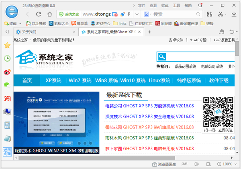Expand the 100% zoom level dropdown
Image resolution: width=241 pixels, height=169 pixels.
236,164
